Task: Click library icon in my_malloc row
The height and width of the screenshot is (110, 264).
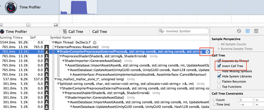Action: (x=46, y=79)
